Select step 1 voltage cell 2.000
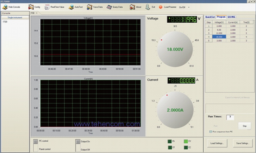The height and width of the screenshot is (153, 256). point(219,26)
